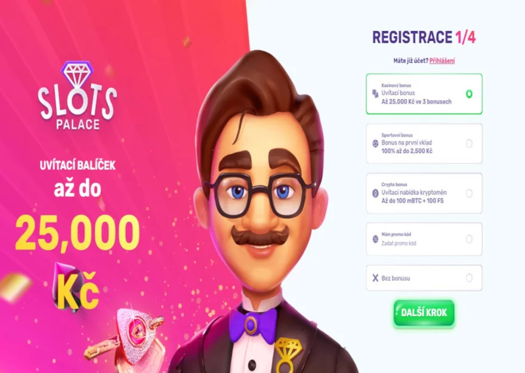
Task: Click the promo code badge icon
Action: point(375,239)
